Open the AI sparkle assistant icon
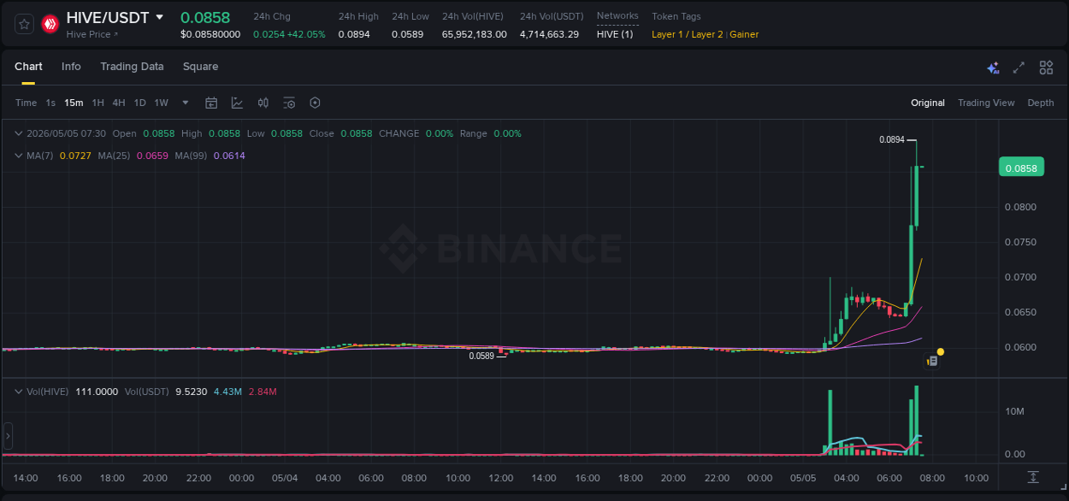 pos(993,68)
